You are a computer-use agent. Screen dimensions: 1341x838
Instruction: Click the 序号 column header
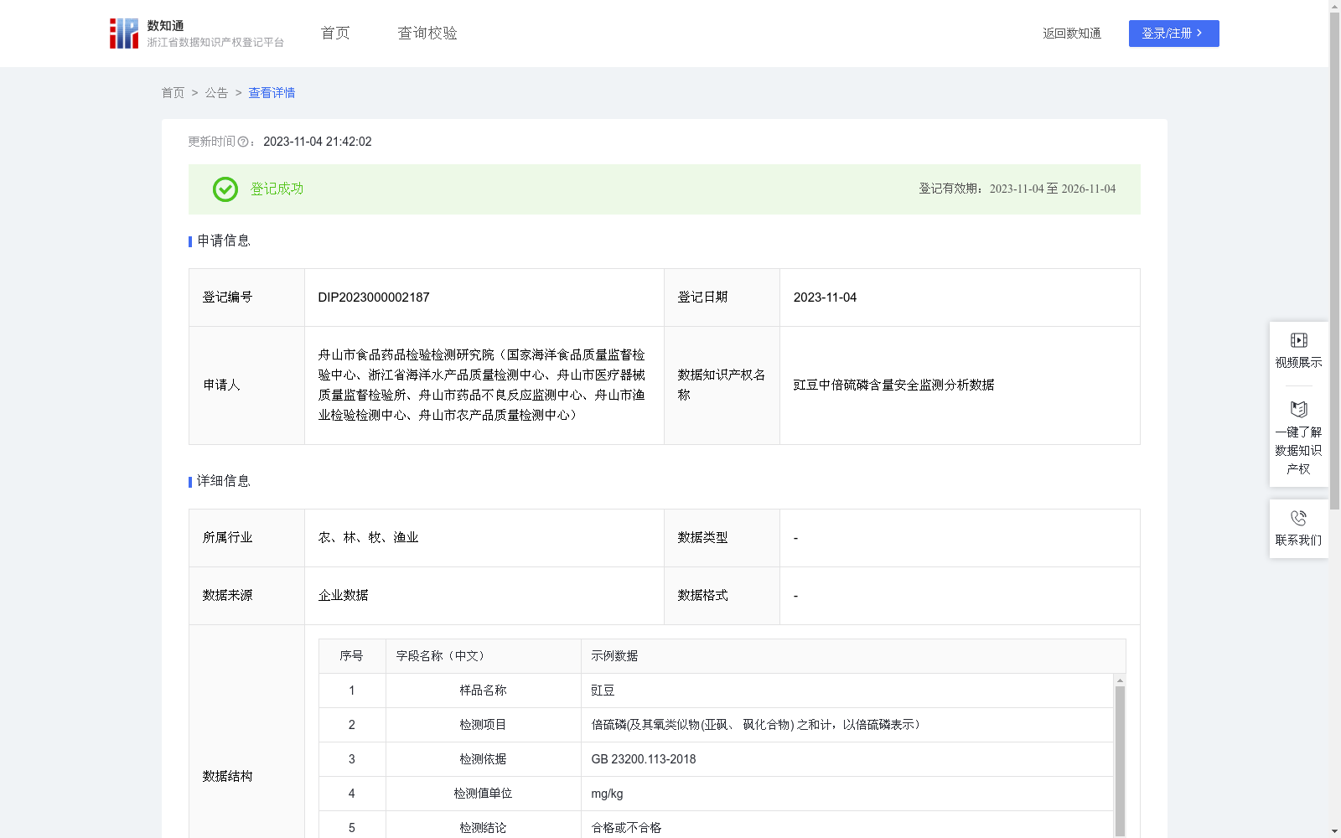(351, 656)
